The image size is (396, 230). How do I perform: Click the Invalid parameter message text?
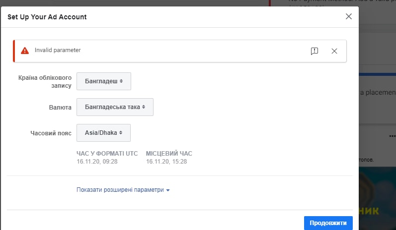(x=58, y=50)
